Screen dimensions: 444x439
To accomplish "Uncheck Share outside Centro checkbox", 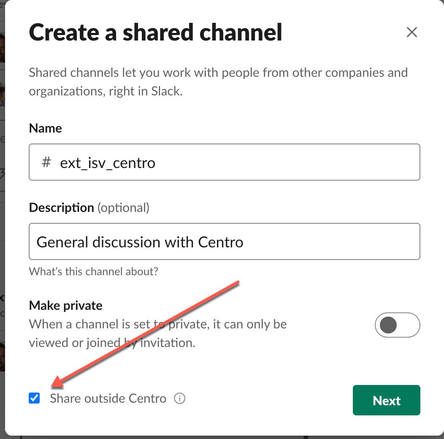I will coord(34,398).
